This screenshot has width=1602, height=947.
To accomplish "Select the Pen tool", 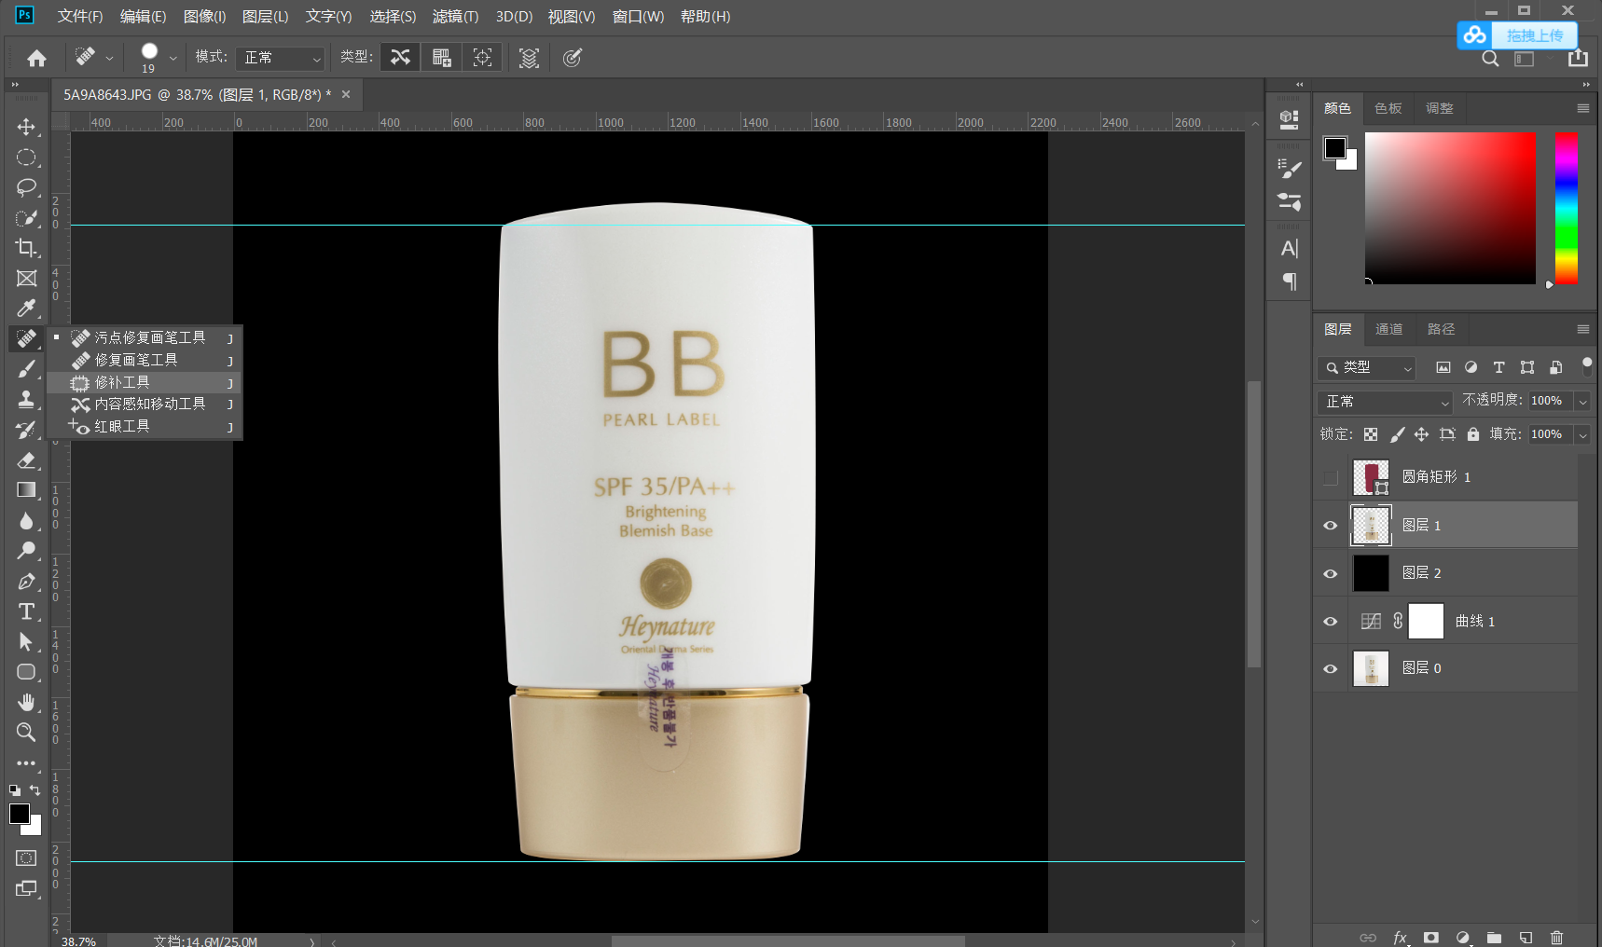I will (x=26, y=582).
